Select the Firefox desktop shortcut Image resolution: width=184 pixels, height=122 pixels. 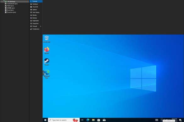click(47, 50)
